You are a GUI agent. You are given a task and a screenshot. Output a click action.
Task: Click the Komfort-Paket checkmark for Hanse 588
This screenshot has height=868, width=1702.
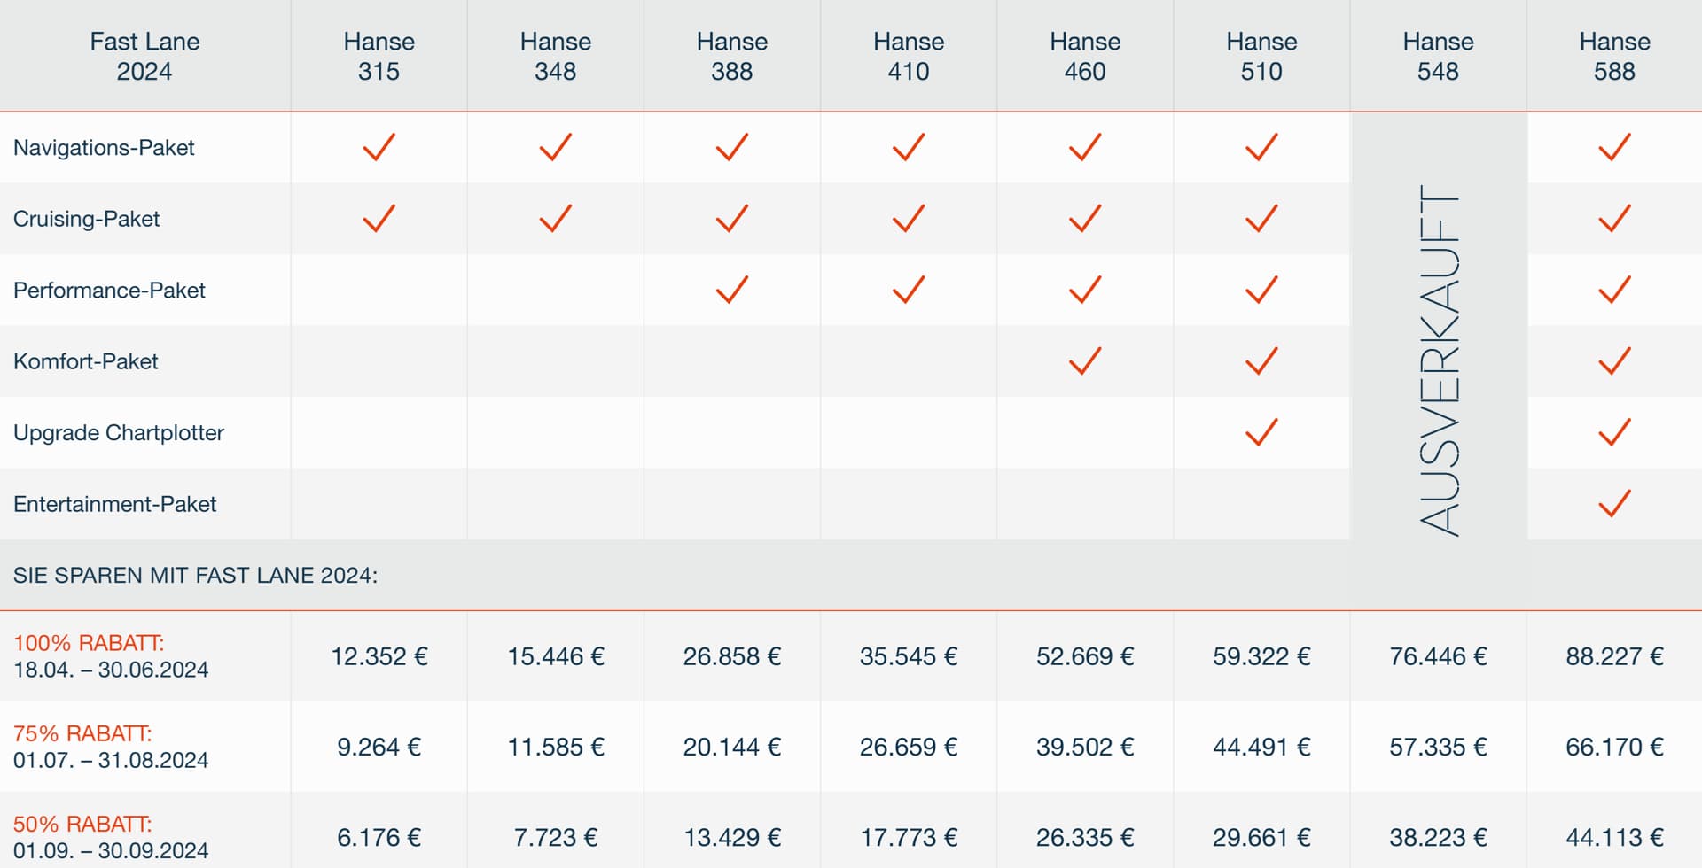point(1614,360)
